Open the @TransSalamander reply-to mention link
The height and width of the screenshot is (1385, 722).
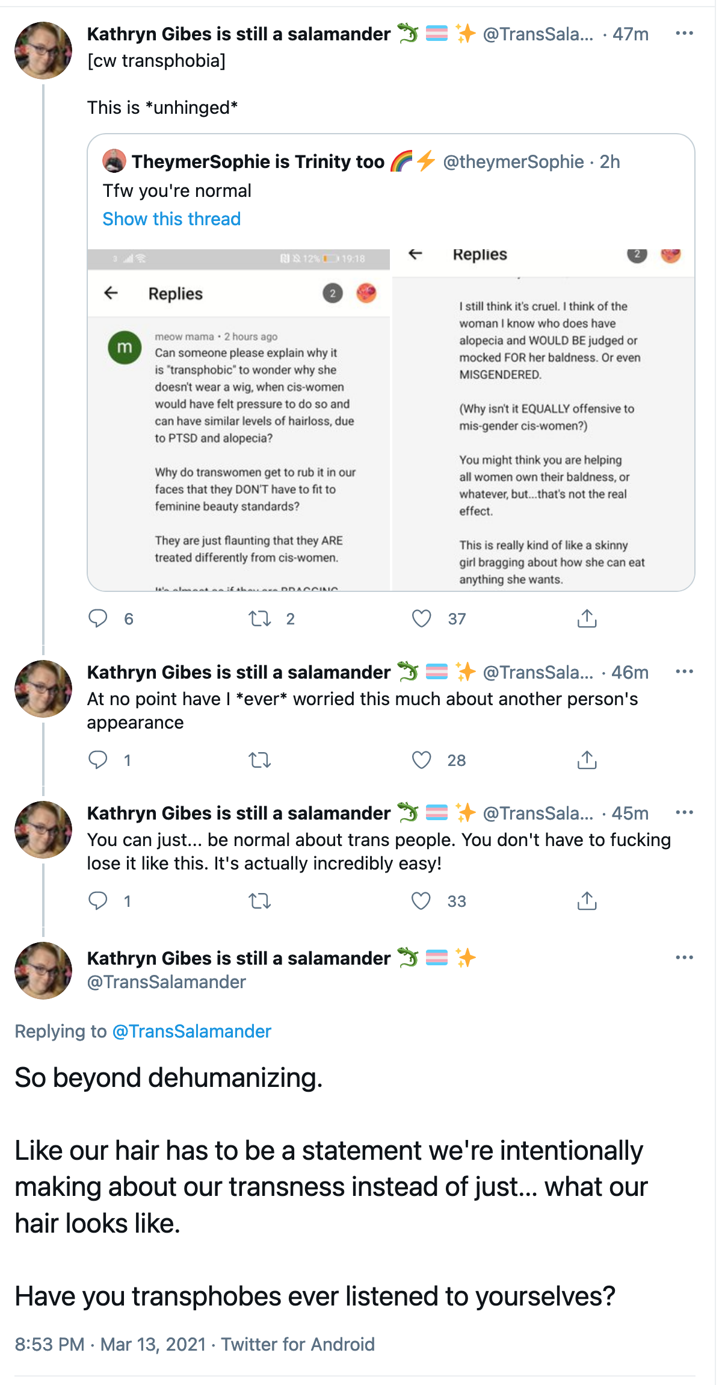192,1031
